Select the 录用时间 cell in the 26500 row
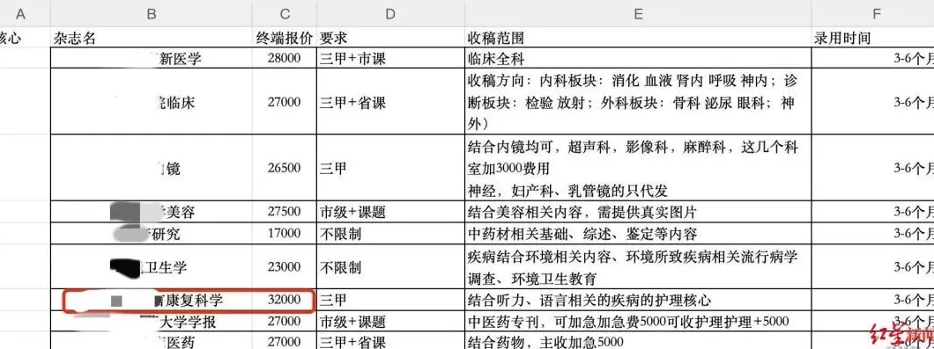Image resolution: width=934 pixels, height=349 pixels. (x=872, y=168)
